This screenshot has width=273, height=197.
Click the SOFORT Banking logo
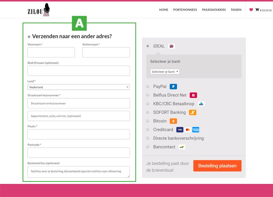(192, 113)
